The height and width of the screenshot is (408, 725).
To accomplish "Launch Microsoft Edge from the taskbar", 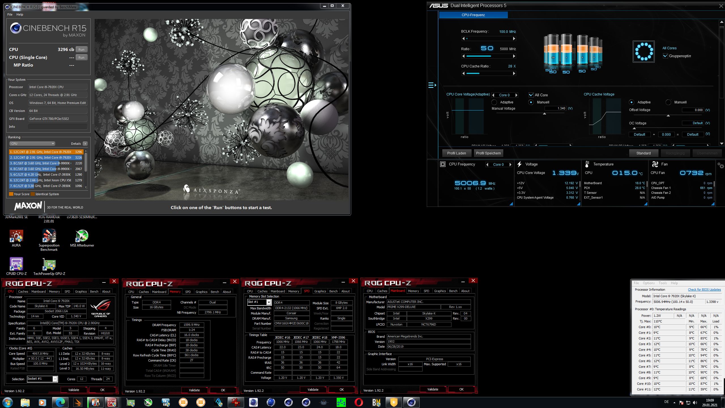I will coord(60,402).
